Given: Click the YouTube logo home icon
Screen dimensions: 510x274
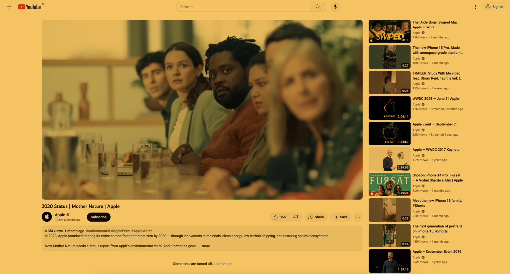Looking at the screenshot, I should [30, 7].
